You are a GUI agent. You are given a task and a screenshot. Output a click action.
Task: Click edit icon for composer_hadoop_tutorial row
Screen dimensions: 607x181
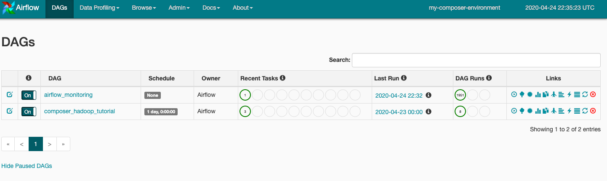click(x=10, y=111)
